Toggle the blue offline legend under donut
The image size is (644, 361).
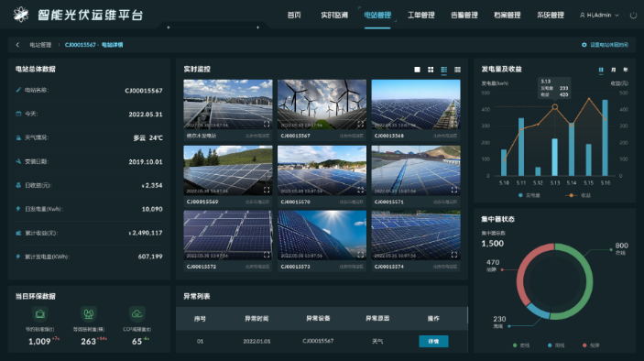pos(556,345)
